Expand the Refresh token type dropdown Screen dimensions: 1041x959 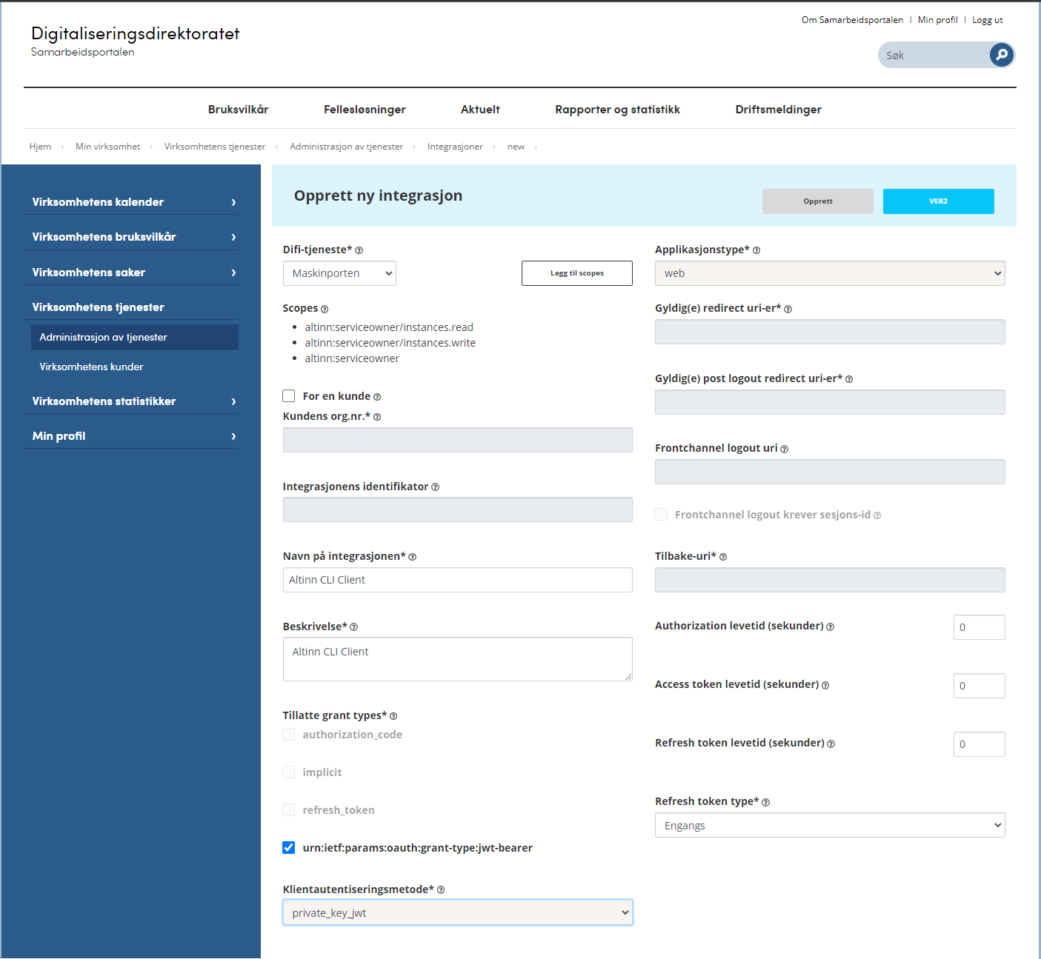click(830, 826)
